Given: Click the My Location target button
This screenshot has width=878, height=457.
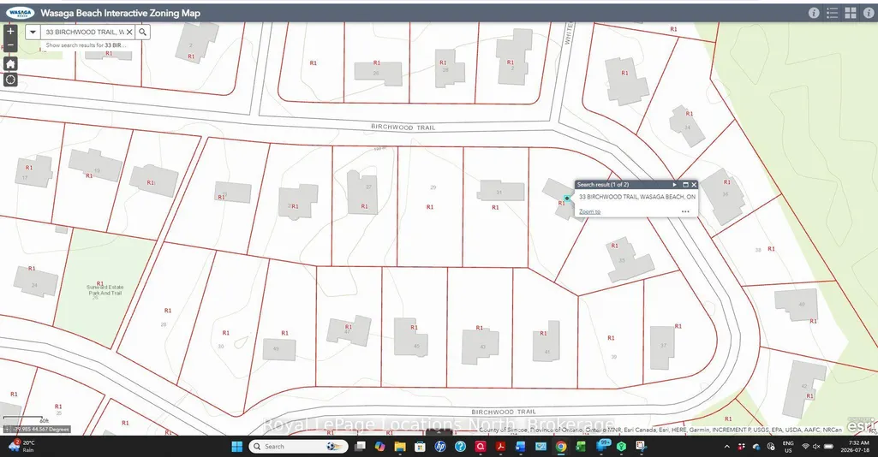Looking at the screenshot, I should (x=10, y=80).
